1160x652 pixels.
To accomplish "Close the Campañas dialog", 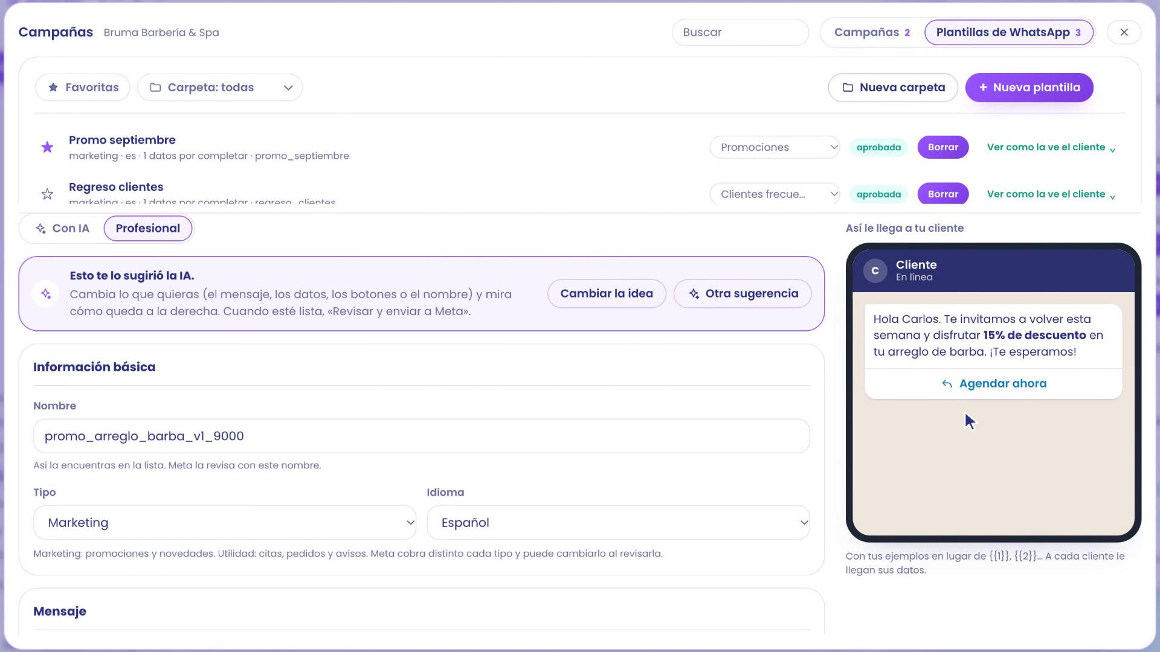I will click(1124, 33).
